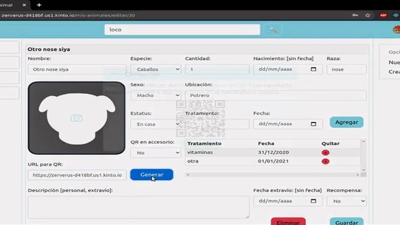Click the Nombre input field

77,69
